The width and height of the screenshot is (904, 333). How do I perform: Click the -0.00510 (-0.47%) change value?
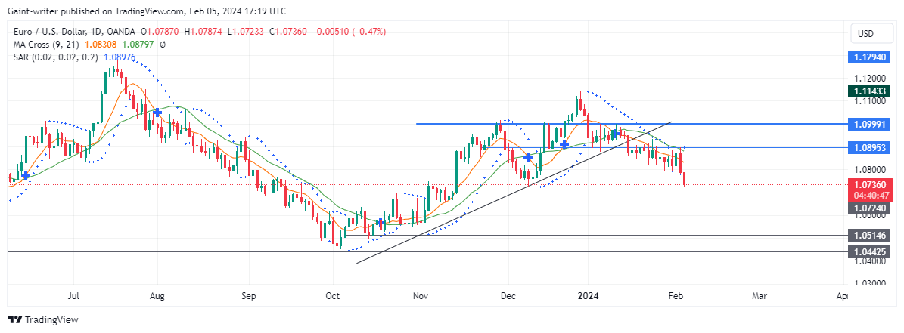point(349,31)
